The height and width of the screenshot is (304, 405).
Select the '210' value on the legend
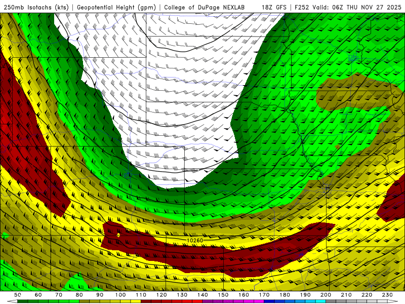(x=346, y=295)
